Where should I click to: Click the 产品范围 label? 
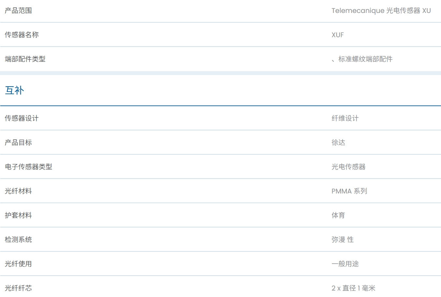point(18,11)
